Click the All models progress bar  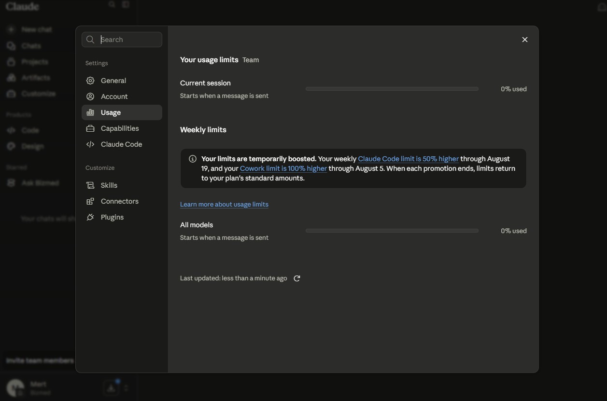click(x=392, y=231)
